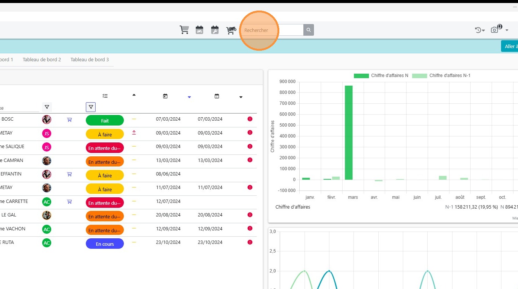
Task: Click SALIQUE's red En attente du status
Action: tap(105, 148)
